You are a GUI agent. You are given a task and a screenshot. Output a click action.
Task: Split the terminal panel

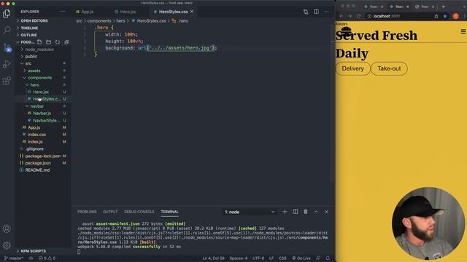[x=295, y=212]
